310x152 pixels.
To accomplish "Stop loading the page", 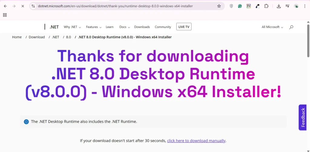I will (22, 6).
